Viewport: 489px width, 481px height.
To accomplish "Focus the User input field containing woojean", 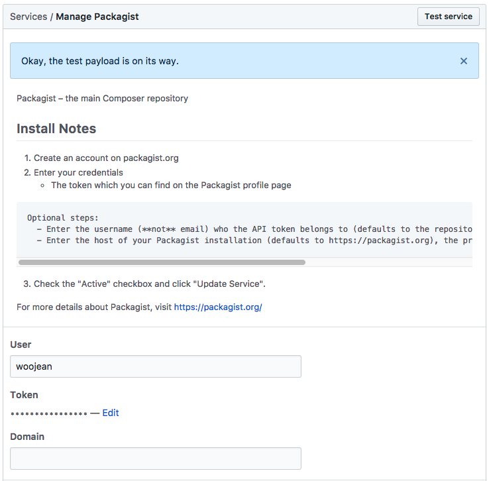I will coord(156,366).
